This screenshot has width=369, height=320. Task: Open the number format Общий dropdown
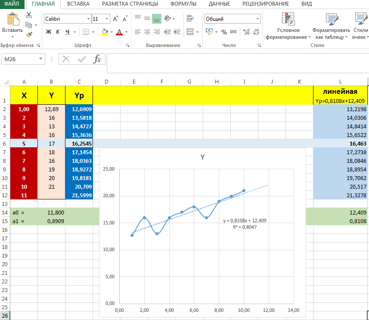[x=257, y=19]
